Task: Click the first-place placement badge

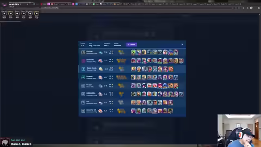Action: click(x=83, y=52)
